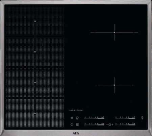Touch the second marker on flex zone line
152x136 pixels.
tap(35, 52)
